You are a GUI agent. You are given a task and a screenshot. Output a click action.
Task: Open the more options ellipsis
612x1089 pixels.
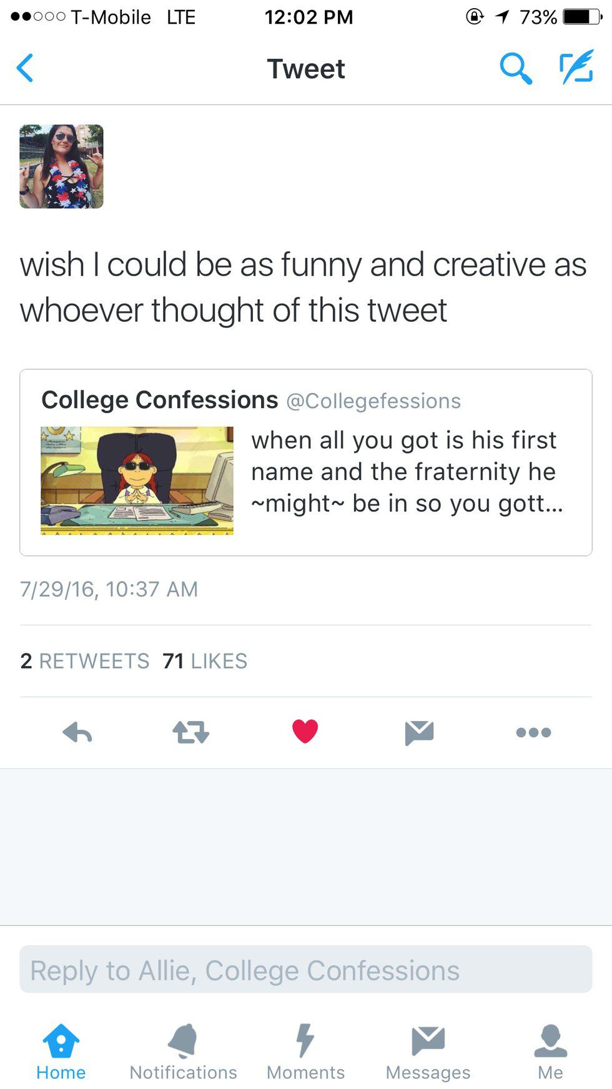pyautogui.click(x=533, y=732)
